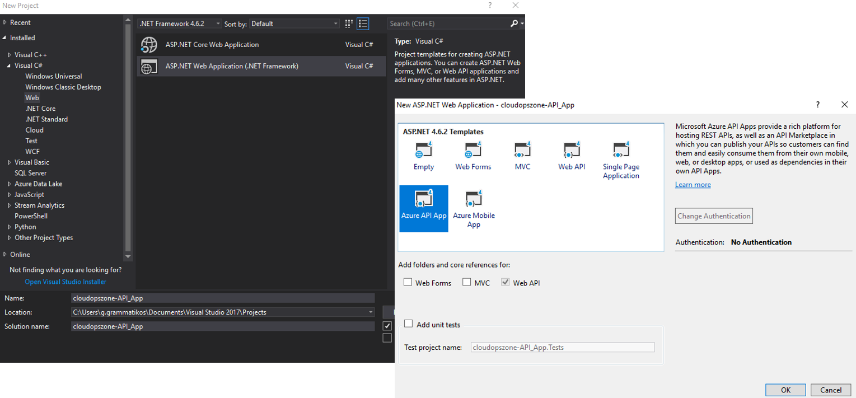Open help in New Project title bar
Image resolution: width=856 pixels, height=398 pixels.
point(490,5)
